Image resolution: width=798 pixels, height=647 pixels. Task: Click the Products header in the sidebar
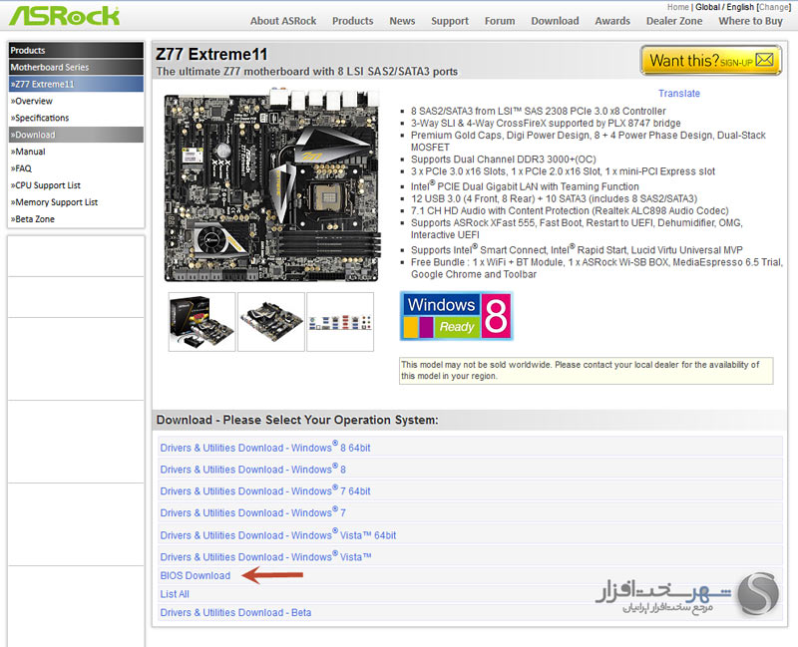[x=76, y=50]
